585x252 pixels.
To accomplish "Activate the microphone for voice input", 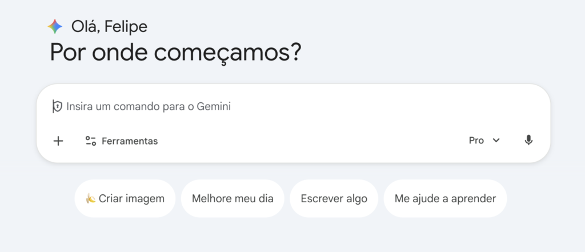I will 528,141.
